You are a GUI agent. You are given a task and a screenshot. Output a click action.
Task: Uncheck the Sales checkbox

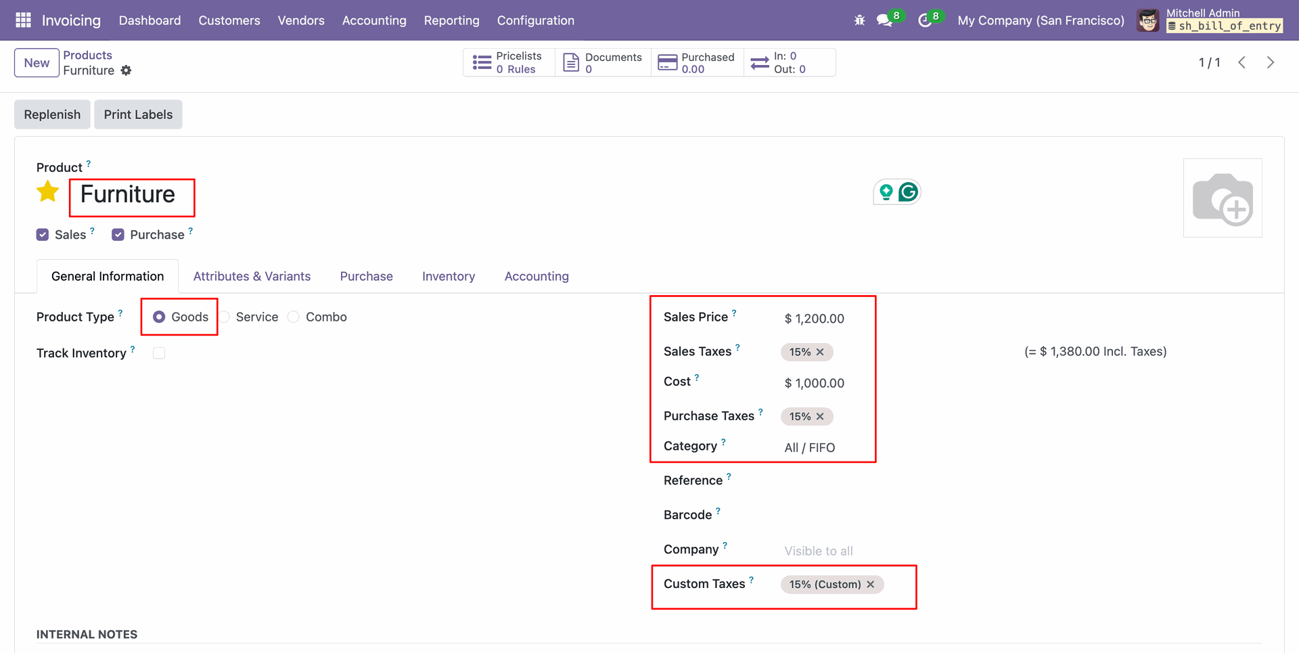coord(43,235)
